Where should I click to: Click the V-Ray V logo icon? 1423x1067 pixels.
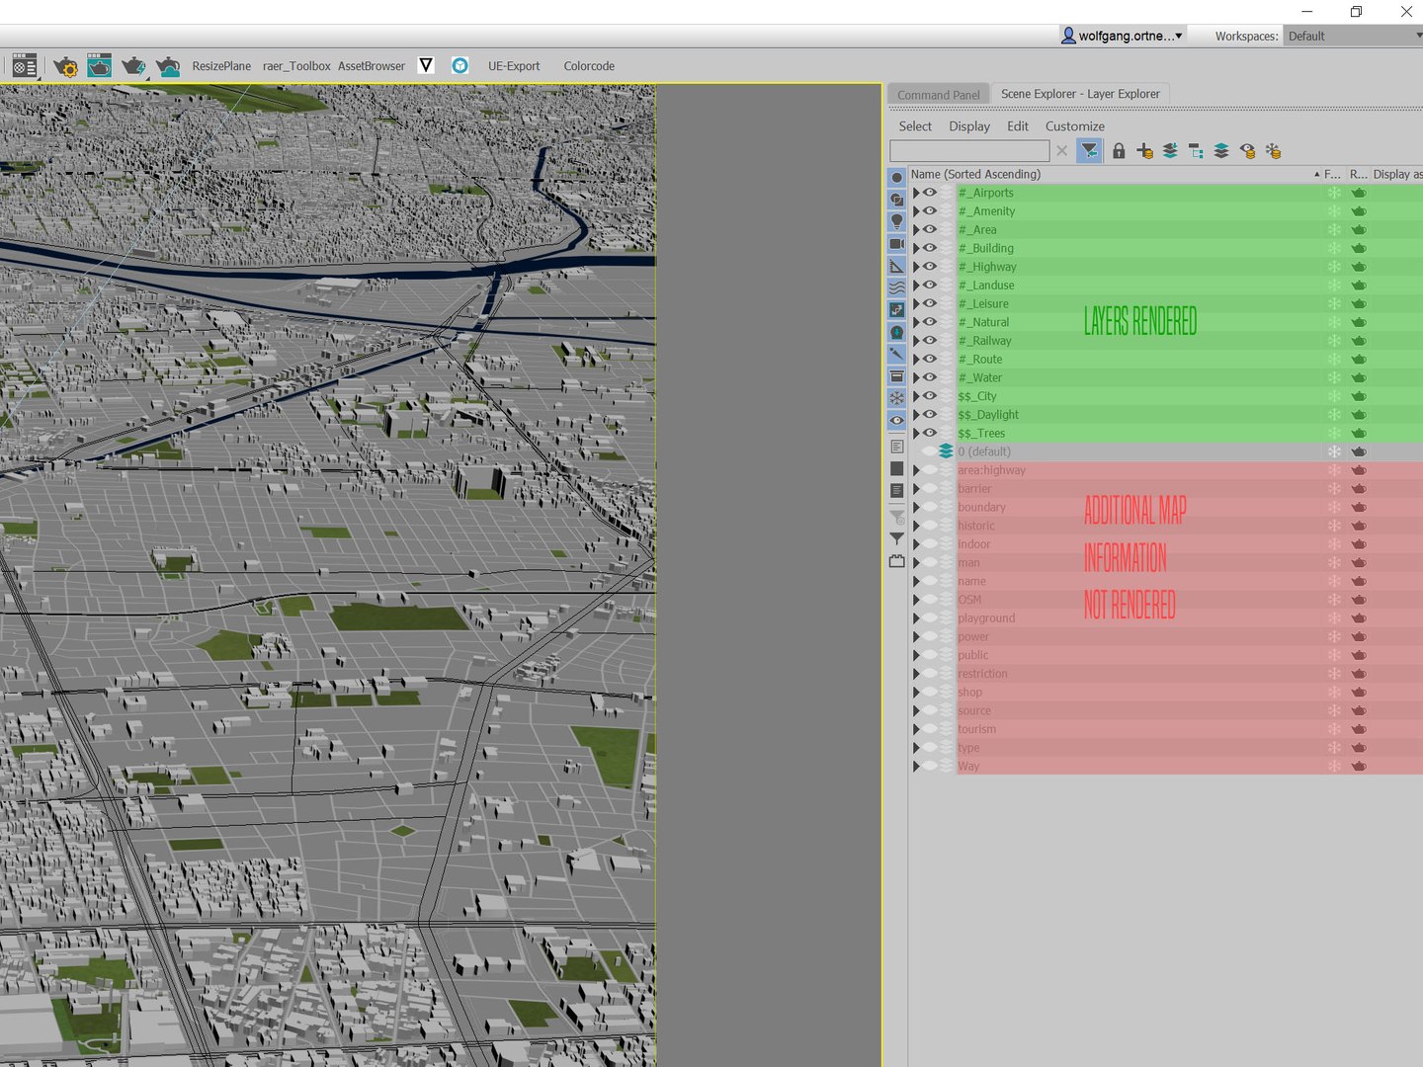pyautogui.click(x=426, y=65)
